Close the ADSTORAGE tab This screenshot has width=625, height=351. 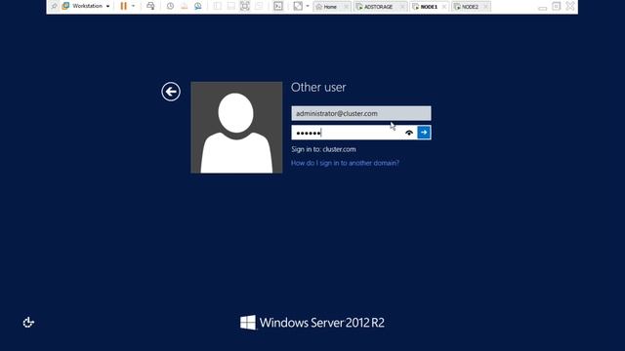[x=402, y=7]
